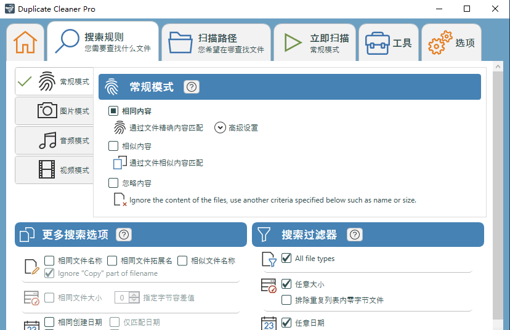
Task: Click the fingerprint icon beside 常规模式 sidebar entry
Action: tap(47, 81)
